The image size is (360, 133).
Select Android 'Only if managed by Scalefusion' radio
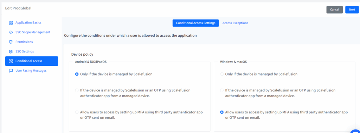pyautogui.click(x=77, y=74)
